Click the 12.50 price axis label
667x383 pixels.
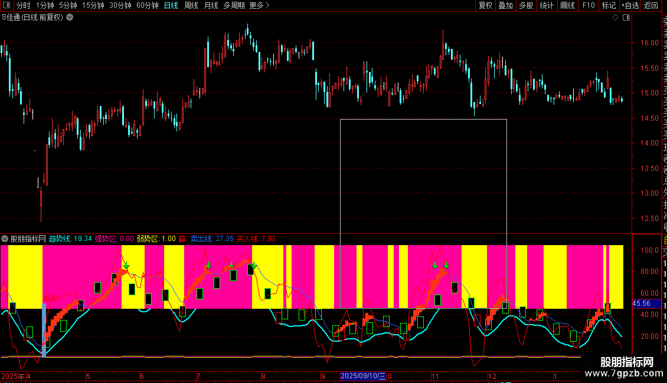pyautogui.click(x=649, y=218)
